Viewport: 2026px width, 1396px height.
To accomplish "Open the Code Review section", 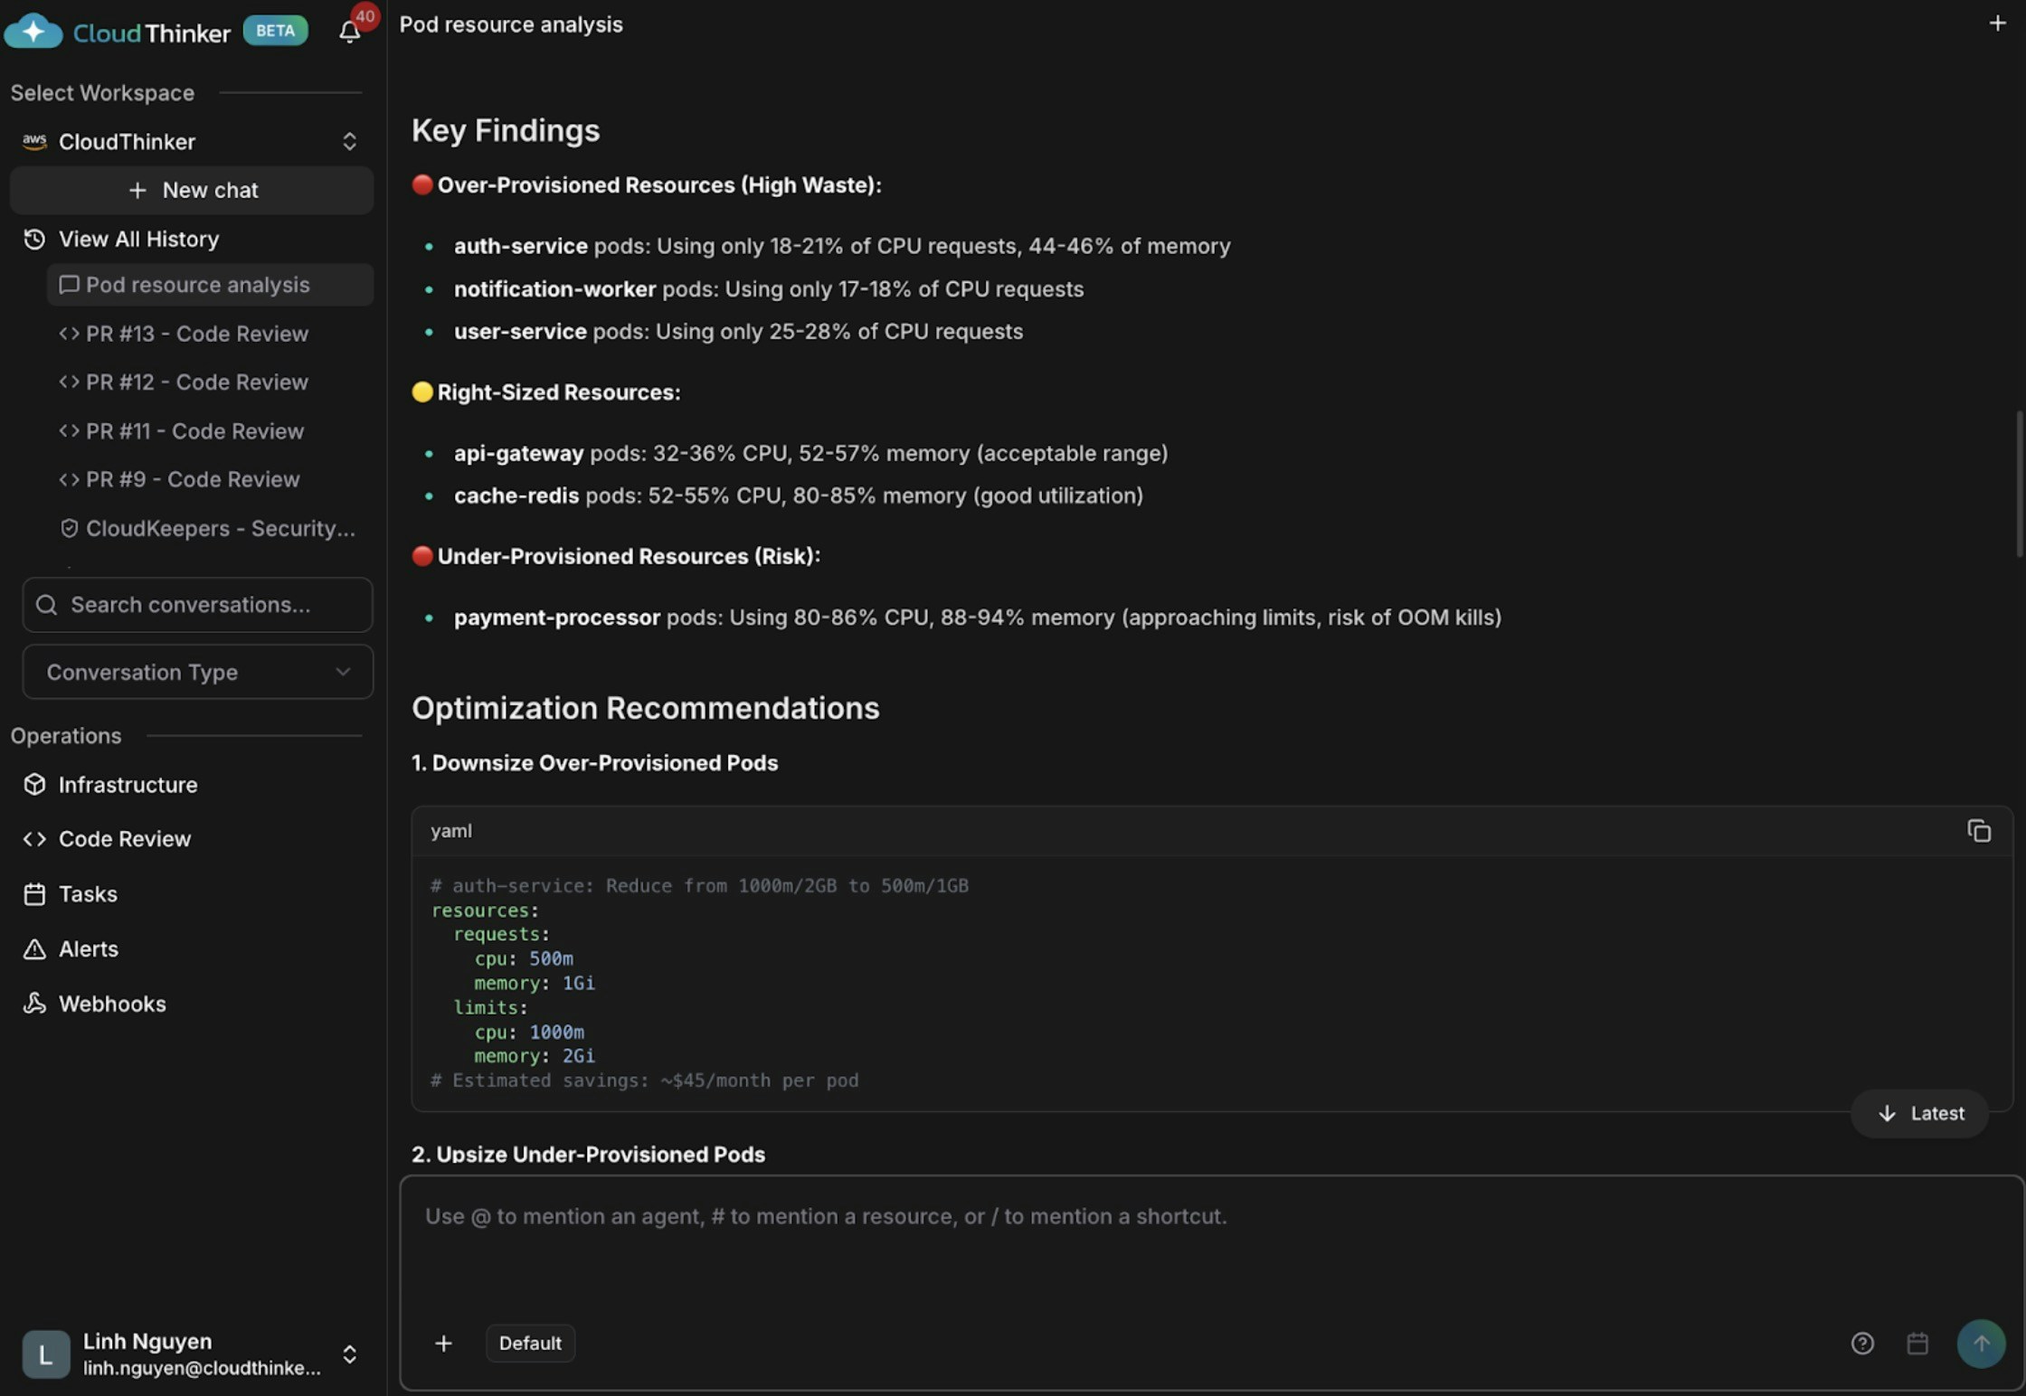I will point(125,839).
